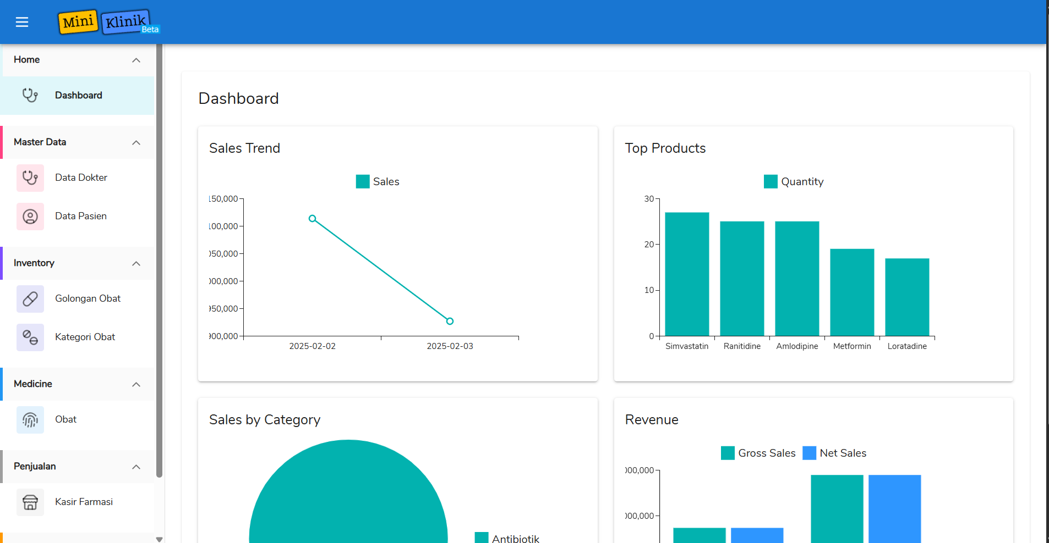Click the Revenue card title

(x=652, y=420)
